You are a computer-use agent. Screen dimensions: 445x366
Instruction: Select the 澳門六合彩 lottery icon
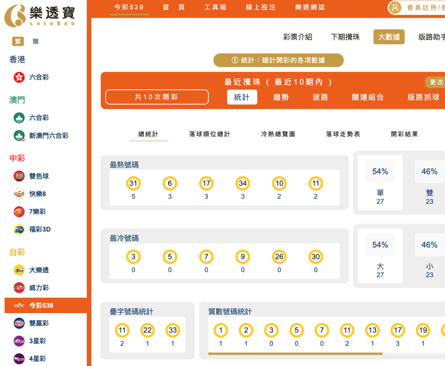point(18,118)
